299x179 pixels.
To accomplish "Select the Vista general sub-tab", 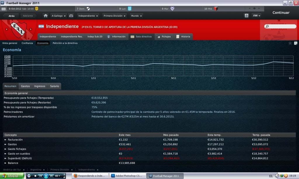I will [x=10, y=43].
